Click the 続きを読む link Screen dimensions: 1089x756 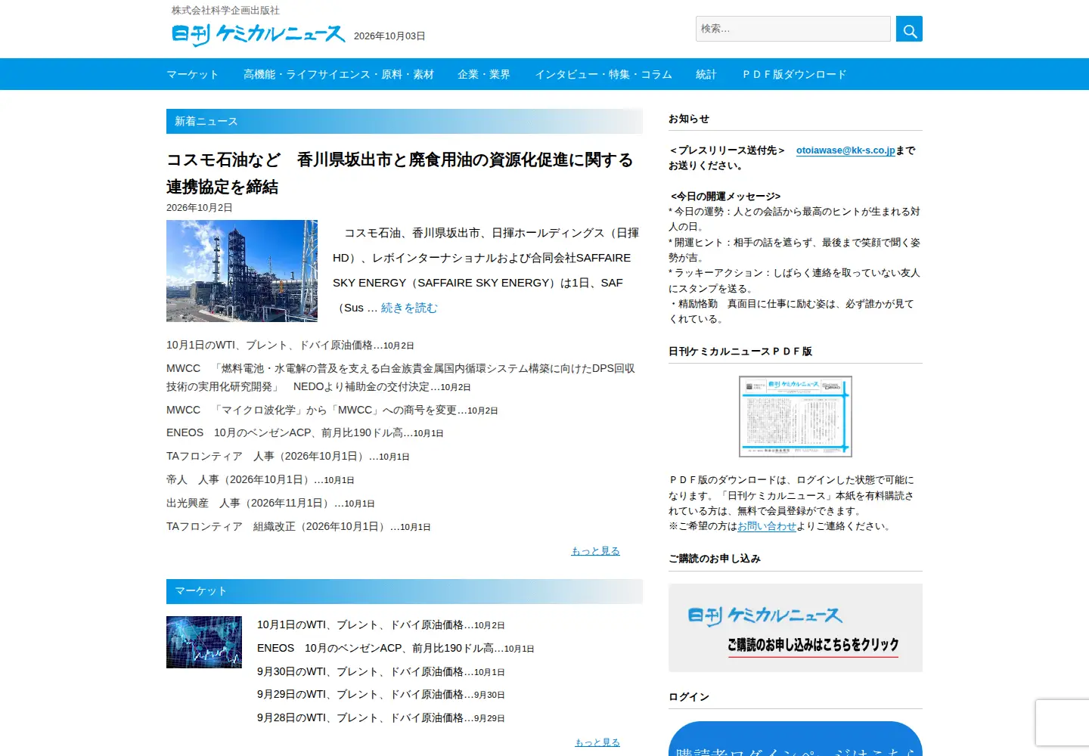(x=409, y=308)
